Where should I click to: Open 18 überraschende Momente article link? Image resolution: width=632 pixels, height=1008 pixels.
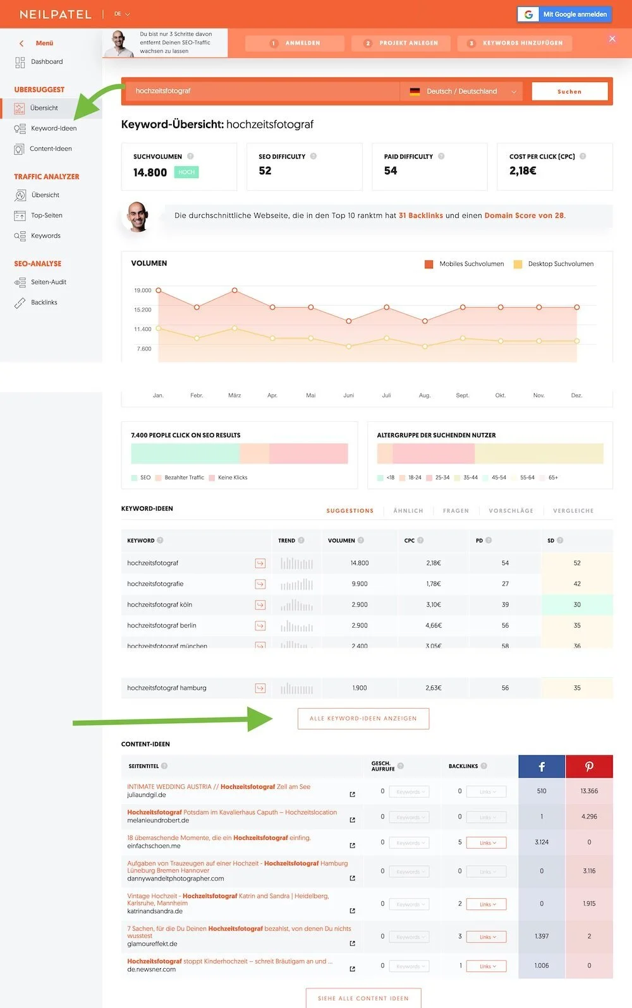click(x=219, y=838)
